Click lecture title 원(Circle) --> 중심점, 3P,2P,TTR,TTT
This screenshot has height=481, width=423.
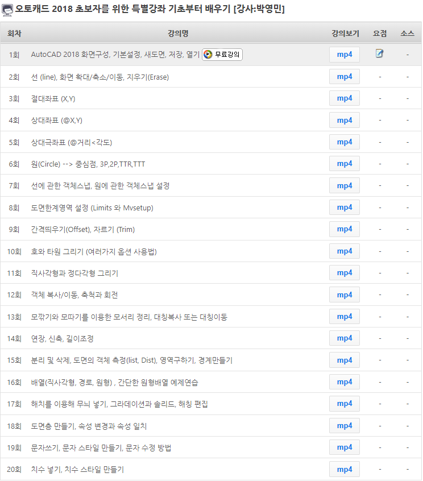click(88, 164)
